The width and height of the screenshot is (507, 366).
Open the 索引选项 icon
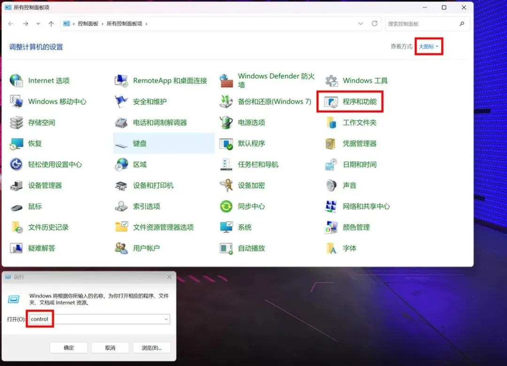click(121, 206)
